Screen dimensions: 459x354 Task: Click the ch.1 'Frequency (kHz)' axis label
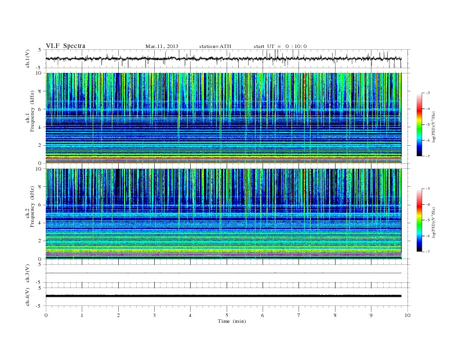coord(32,111)
